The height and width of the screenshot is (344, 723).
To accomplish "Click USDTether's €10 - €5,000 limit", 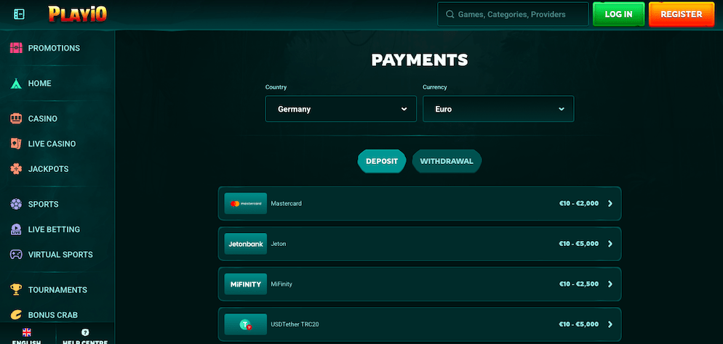I will pyautogui.click(x=579, y=324).
